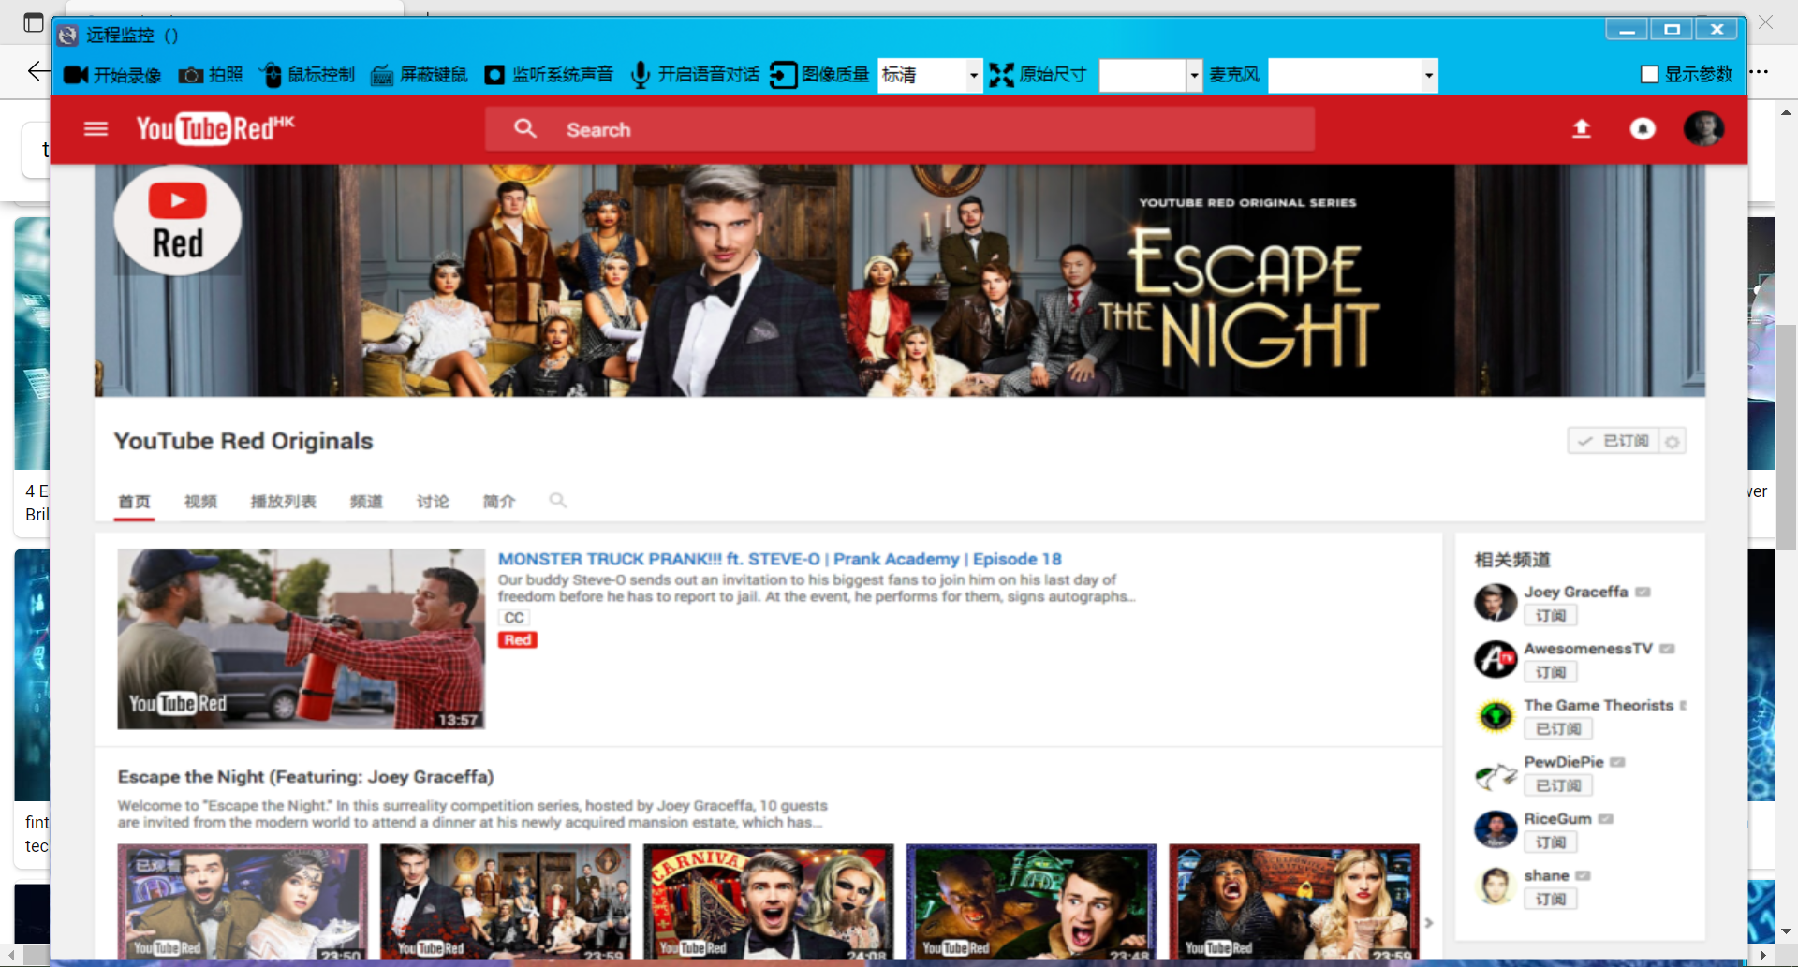Start voice chat with microphone icon

(641, 75)
